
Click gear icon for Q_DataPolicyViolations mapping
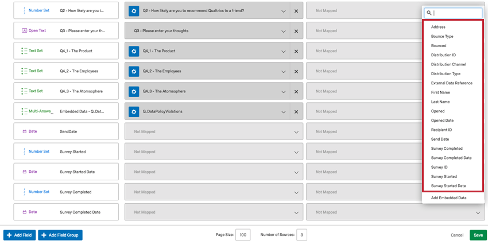coord(134,111)
